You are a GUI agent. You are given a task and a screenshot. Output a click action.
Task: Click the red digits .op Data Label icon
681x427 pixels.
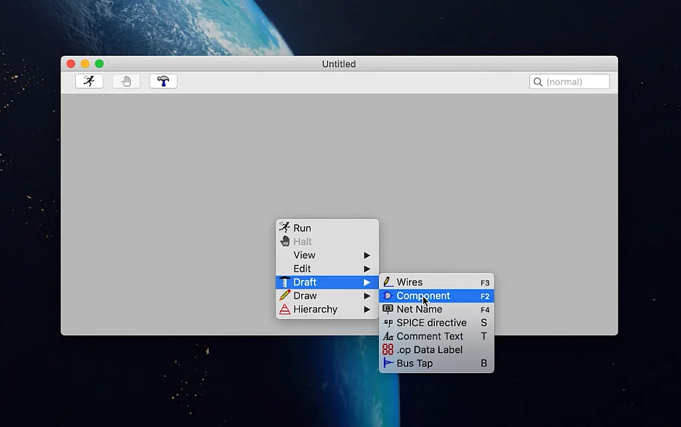click(x=388, y=350)
